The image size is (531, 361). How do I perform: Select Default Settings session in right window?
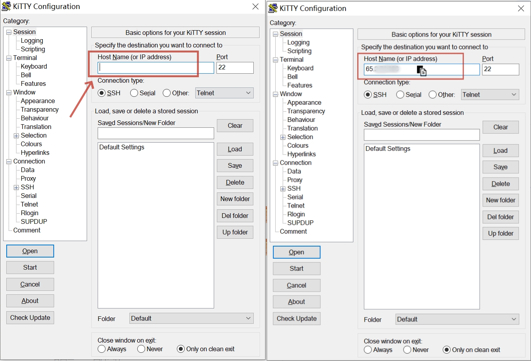coord(388,149)
